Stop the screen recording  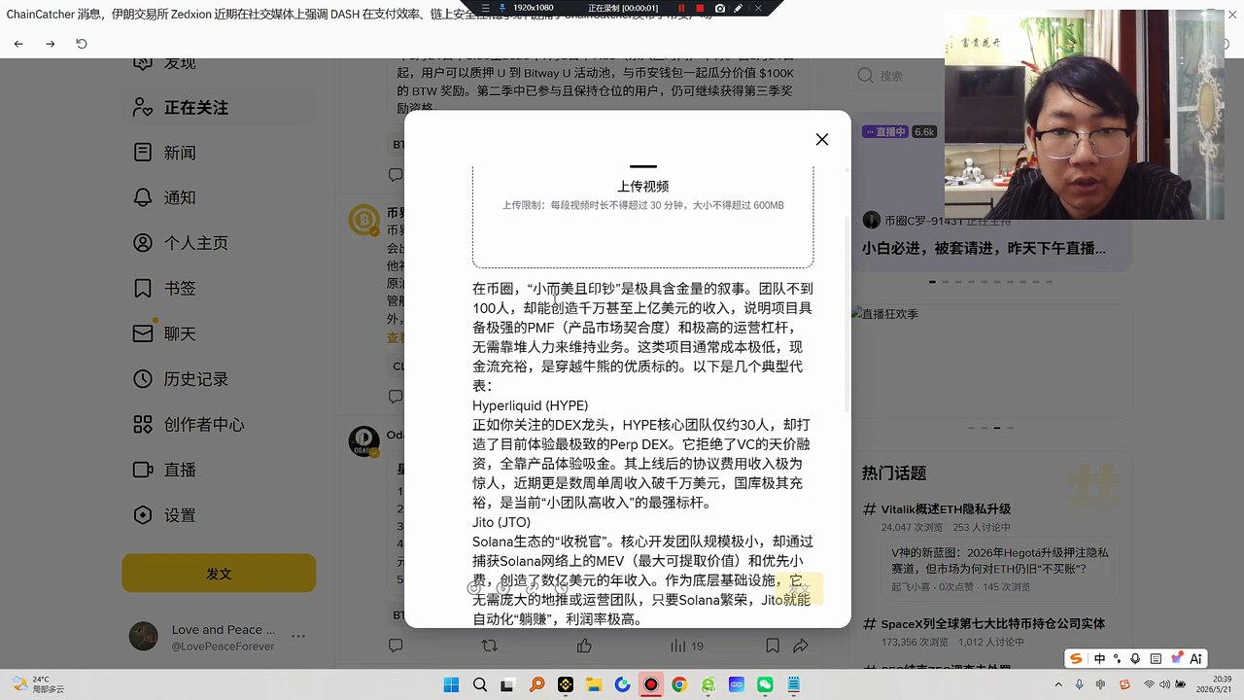700,8
